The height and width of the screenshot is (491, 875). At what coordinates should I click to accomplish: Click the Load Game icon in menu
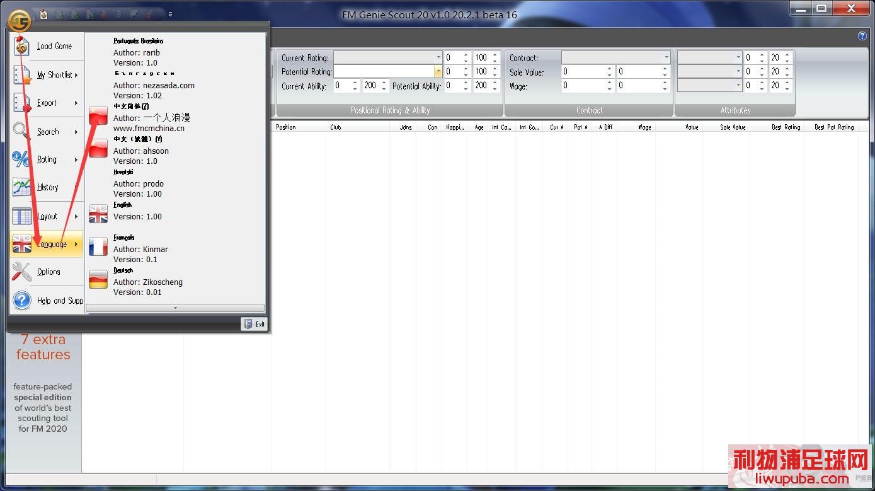point(21,46)
